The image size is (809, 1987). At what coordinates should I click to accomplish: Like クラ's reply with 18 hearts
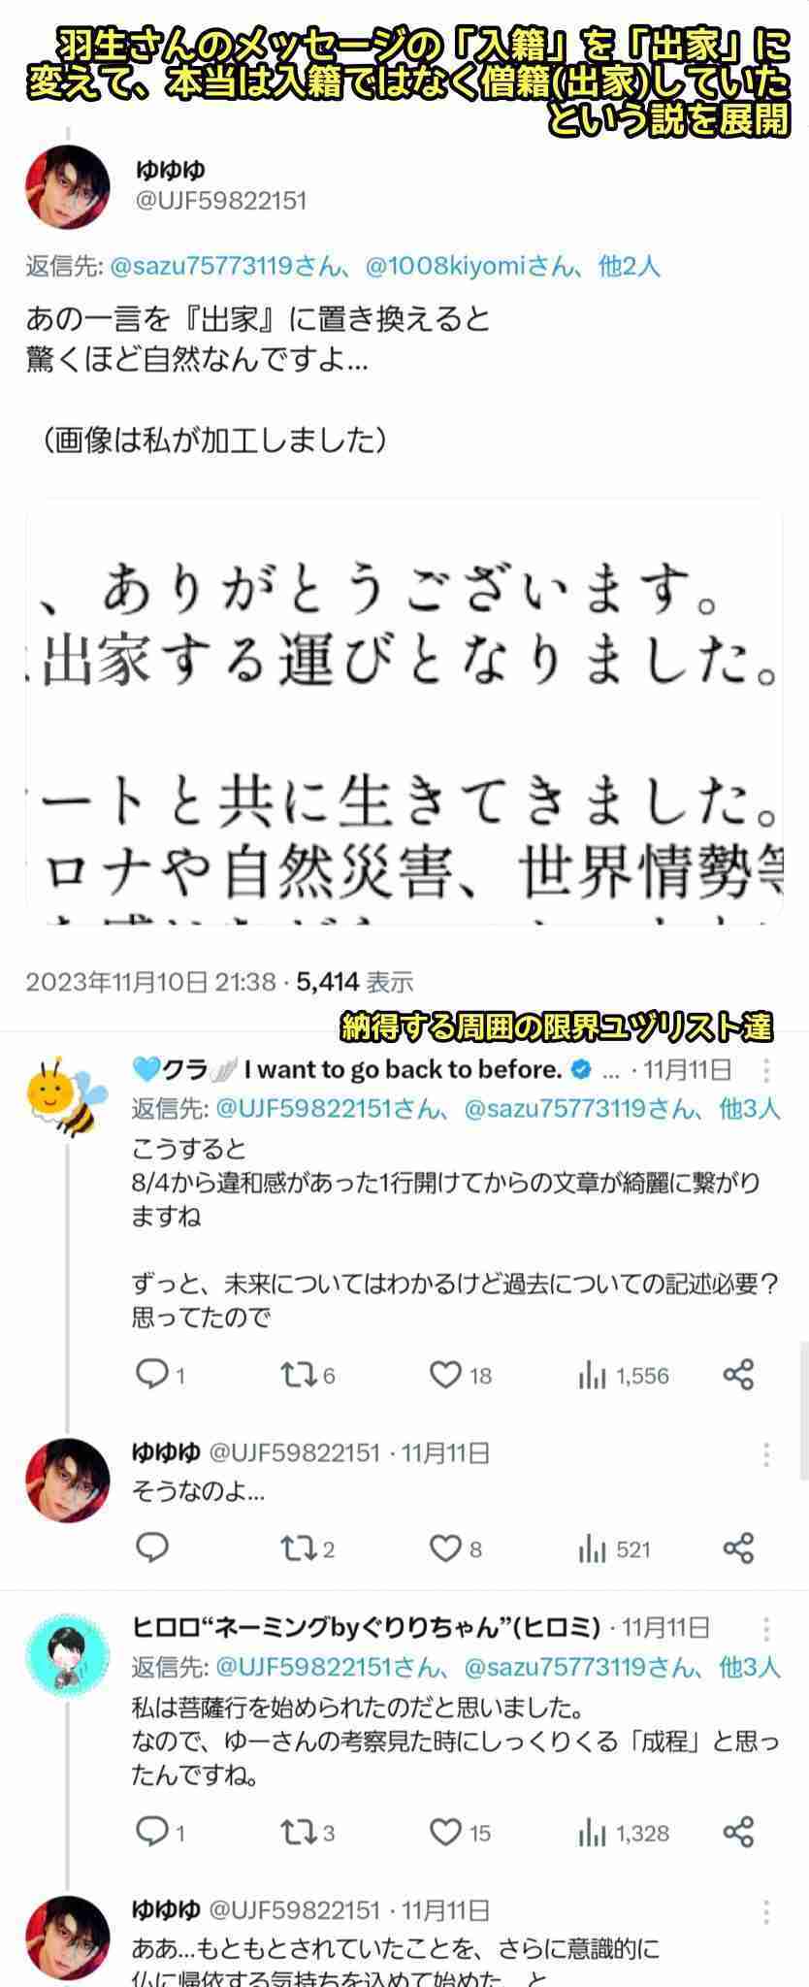pos(445,1374)
